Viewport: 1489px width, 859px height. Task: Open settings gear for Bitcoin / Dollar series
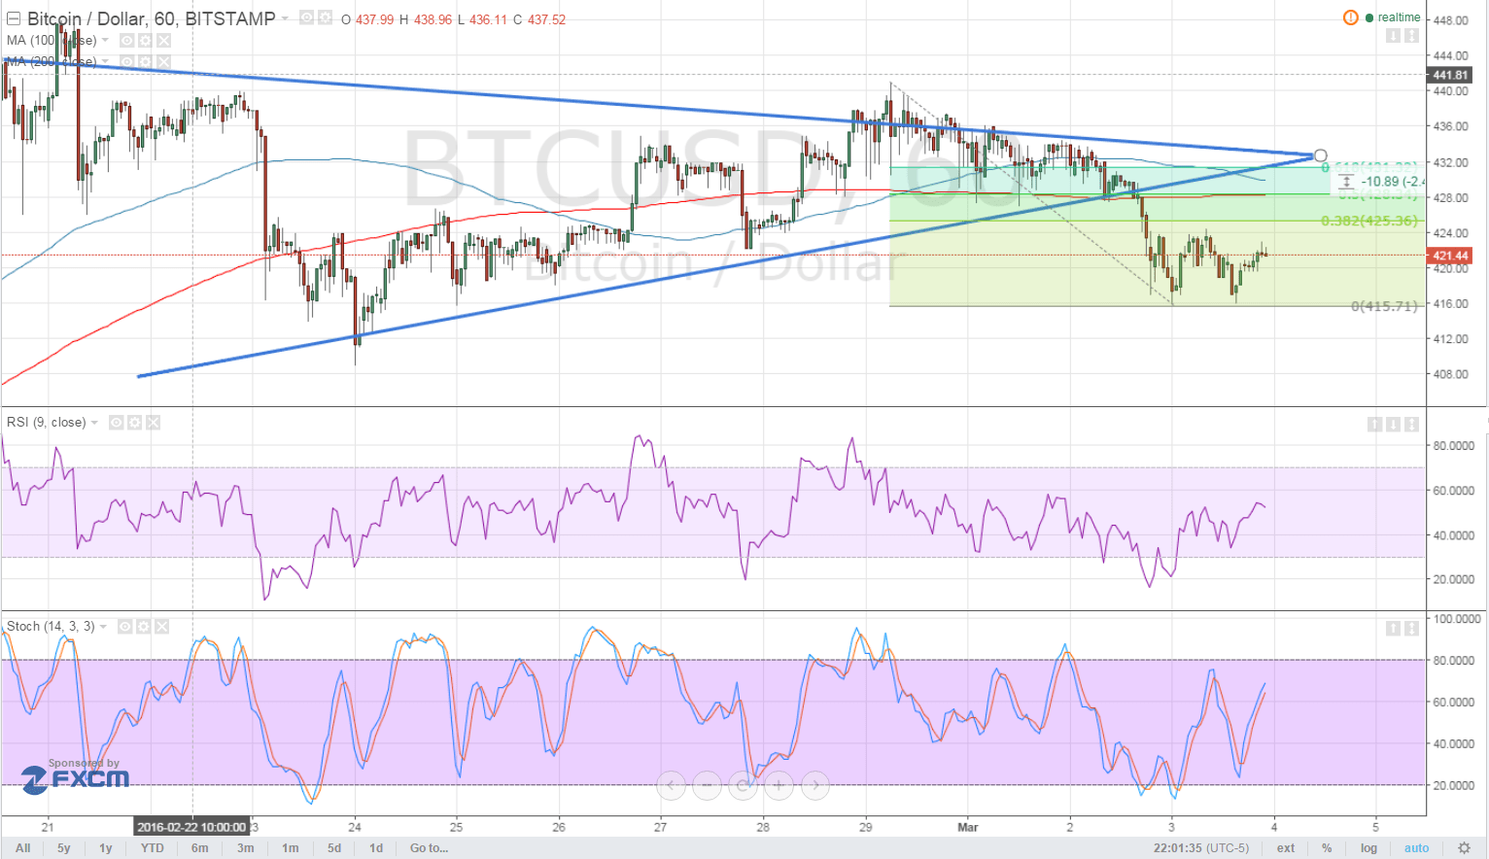pos(325,17)
